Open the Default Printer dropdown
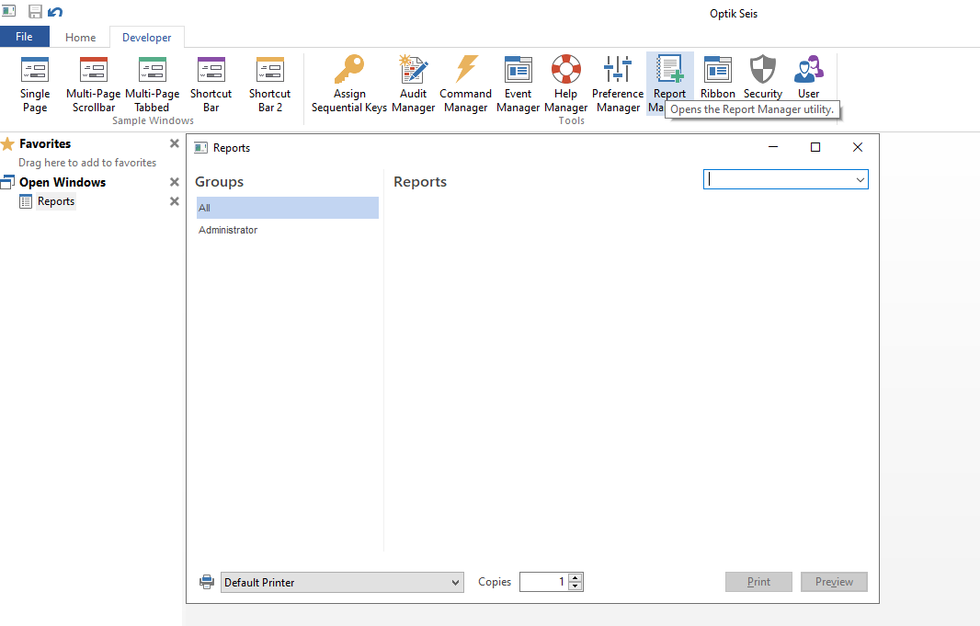980x626 pixels. click(342, 582)
